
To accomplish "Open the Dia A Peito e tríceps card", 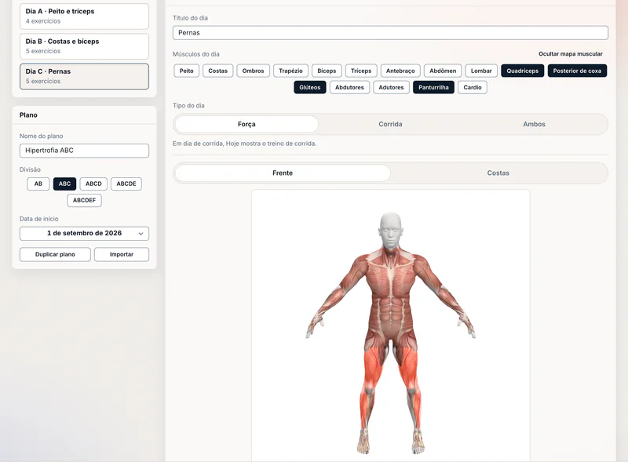I will pos(84,16).
